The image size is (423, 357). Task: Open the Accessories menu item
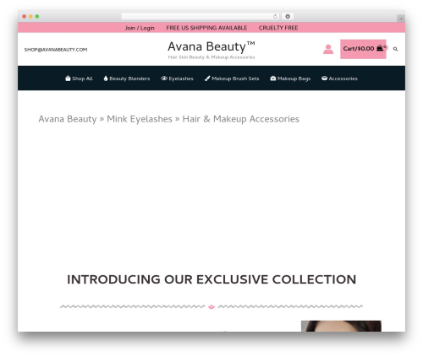(x=339, y=78)
